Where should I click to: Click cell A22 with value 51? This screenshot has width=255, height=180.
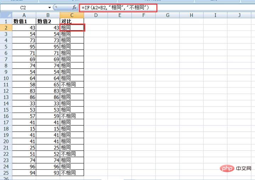(x=24, y=154)
